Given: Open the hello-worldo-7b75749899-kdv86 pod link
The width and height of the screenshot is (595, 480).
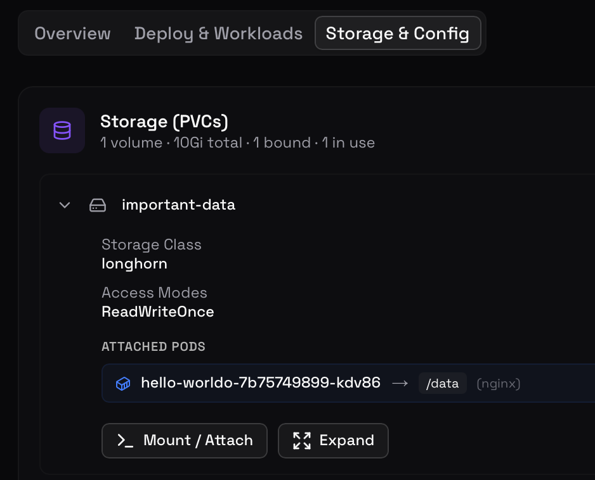Looking at the screenshot, I should [260, 382].
